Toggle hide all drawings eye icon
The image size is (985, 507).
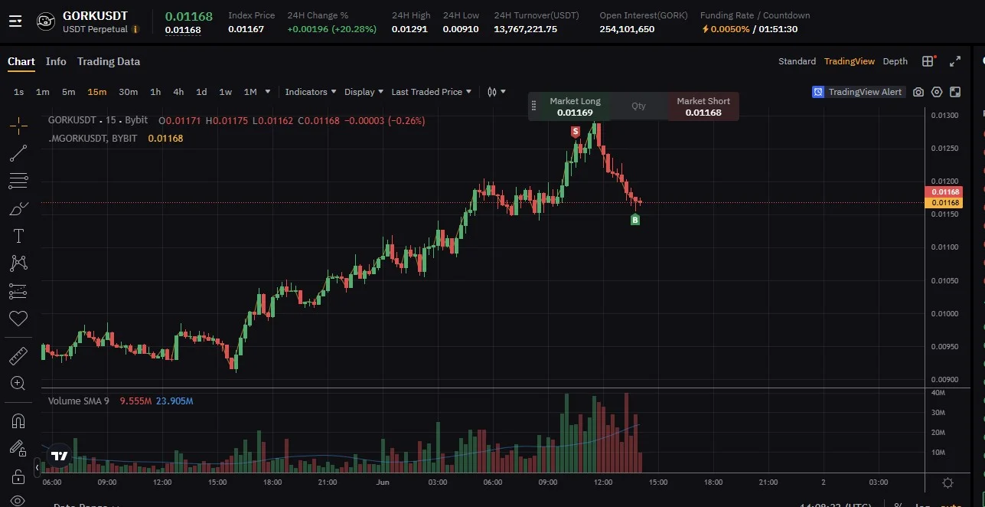(18, 500)
